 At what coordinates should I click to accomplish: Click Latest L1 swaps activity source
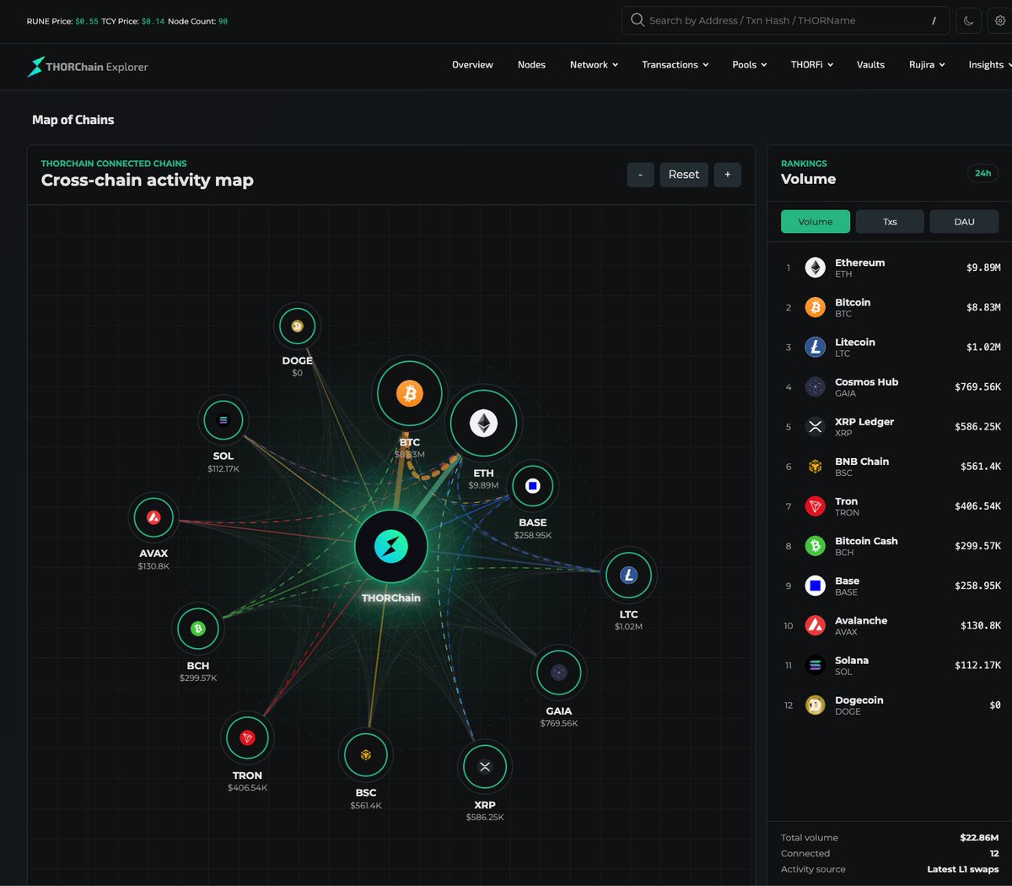coord(963,869)
